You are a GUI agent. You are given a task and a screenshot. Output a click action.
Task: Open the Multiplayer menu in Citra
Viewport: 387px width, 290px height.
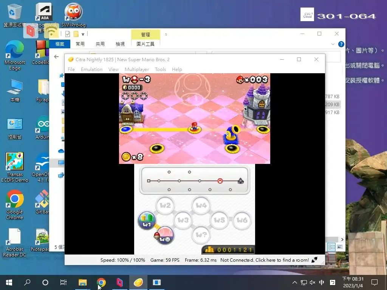(x=137, y=69)
